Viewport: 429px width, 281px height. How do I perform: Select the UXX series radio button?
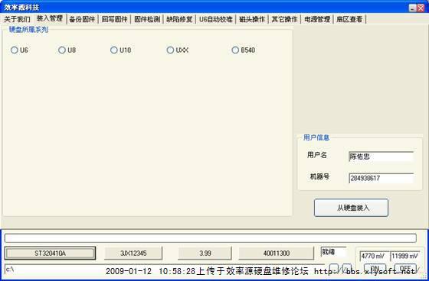click(170, 50)
